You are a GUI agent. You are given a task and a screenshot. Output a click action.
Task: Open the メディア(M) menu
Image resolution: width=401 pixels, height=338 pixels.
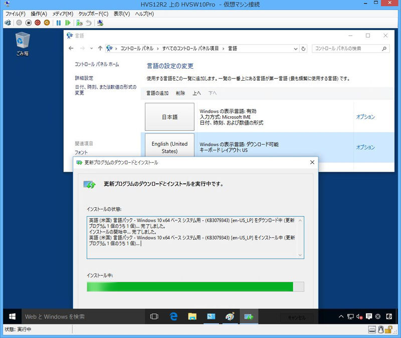coord(63,14)
